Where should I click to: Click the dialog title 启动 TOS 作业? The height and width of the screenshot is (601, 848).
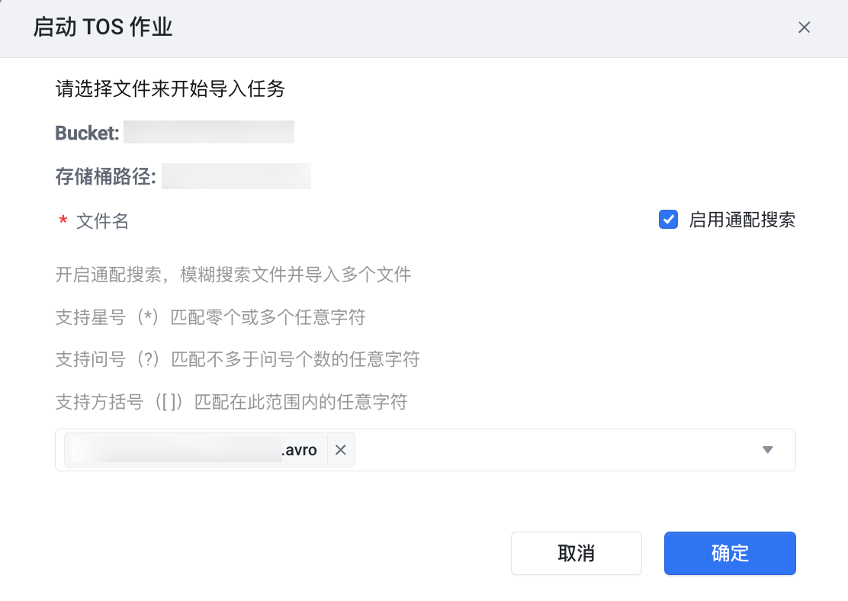(103, 28)
